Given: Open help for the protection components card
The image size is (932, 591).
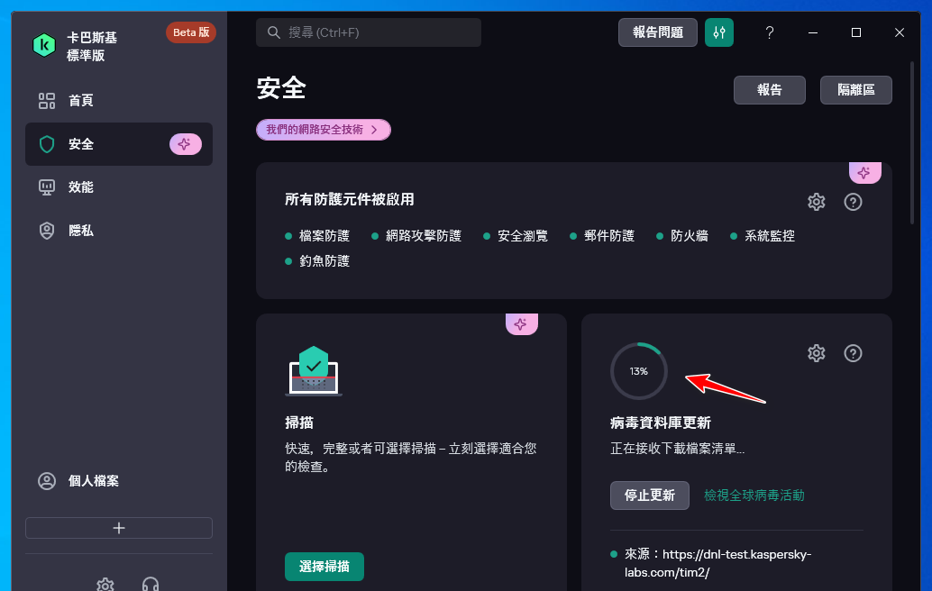Looking at the screenshot, I should pyautogui.click(x=853, y=202).
